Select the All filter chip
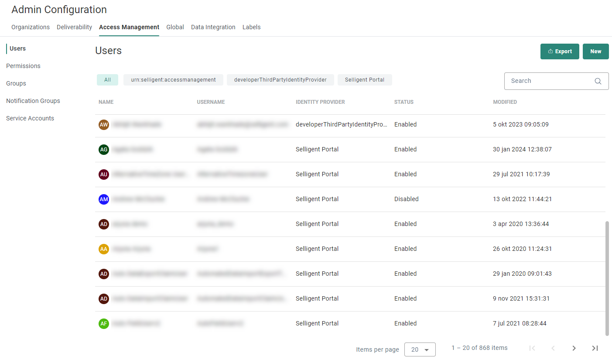This screenshot has height=363, width=612. 107,80
